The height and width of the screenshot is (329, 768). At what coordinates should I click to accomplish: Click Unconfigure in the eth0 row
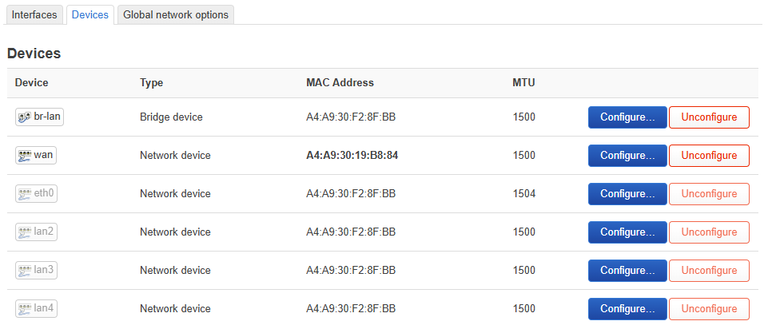click(x=709, y=193)
